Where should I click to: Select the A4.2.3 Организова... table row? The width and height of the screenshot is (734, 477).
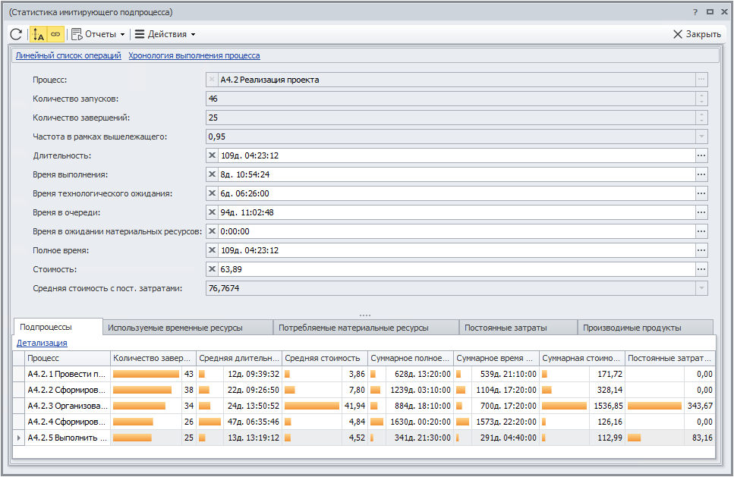click(67, 406)
